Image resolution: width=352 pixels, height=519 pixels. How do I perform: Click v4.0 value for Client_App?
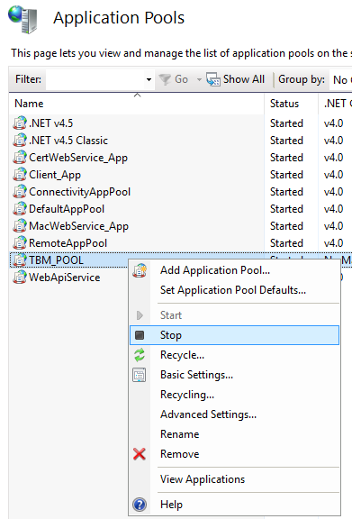[x=333, y=175]
